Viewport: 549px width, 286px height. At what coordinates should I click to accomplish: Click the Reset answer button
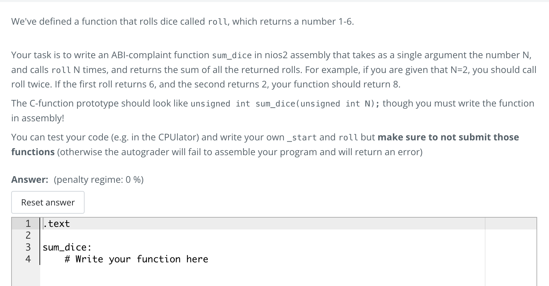[48, 202]
